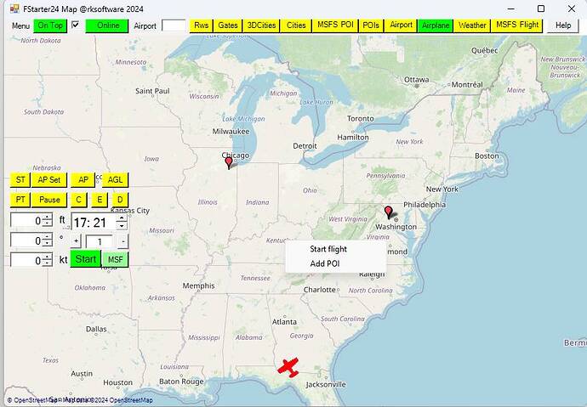Choose Add POI in context menu
587x407 pixels.
pyautogui.click(x=324, y=264)
